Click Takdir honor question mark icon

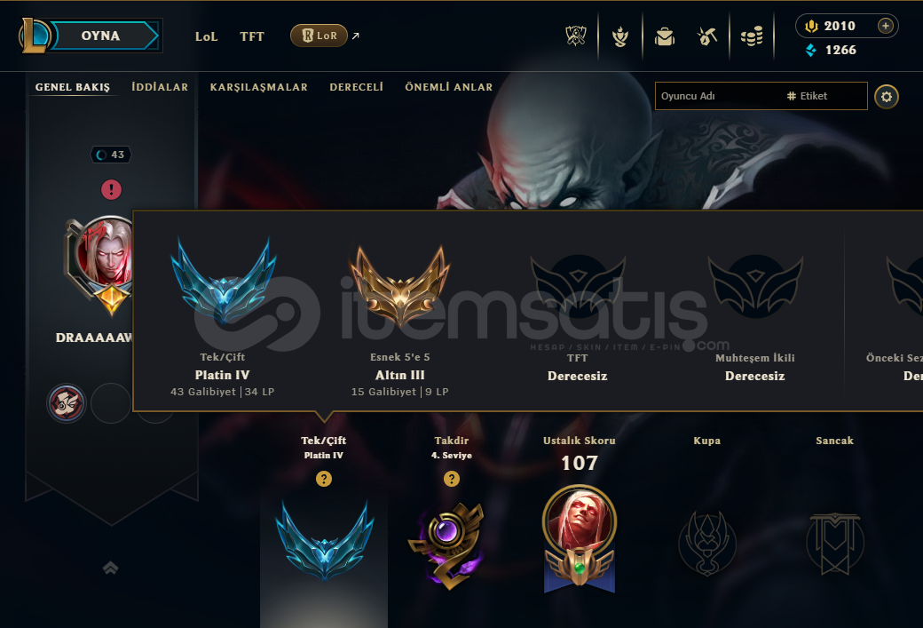coord(452,479)
